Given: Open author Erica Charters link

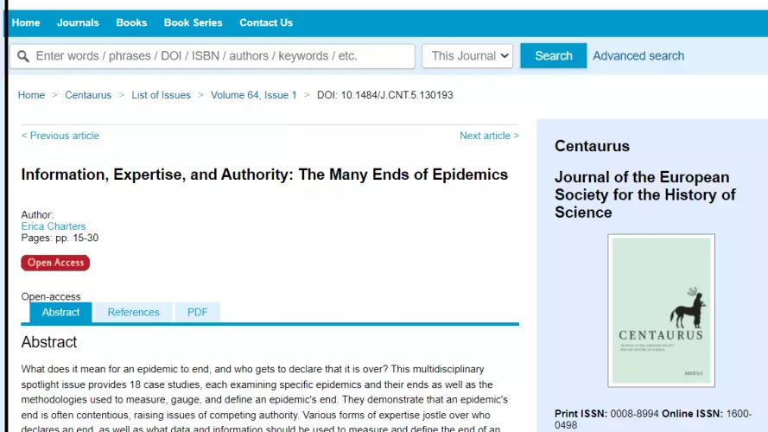Looking at the screenshot, I should tap(54, 226).
